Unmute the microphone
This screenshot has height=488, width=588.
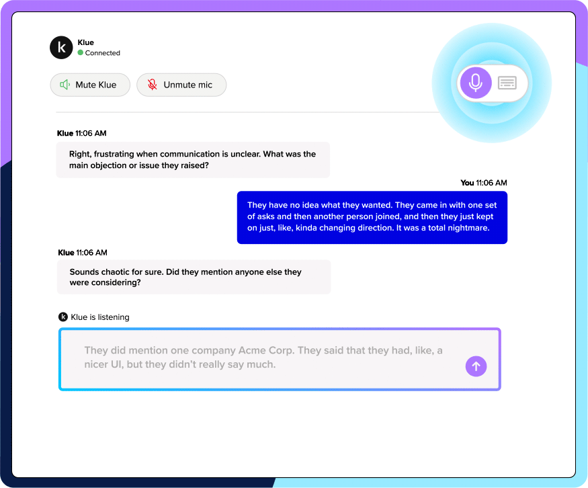(x=181, y=85)
